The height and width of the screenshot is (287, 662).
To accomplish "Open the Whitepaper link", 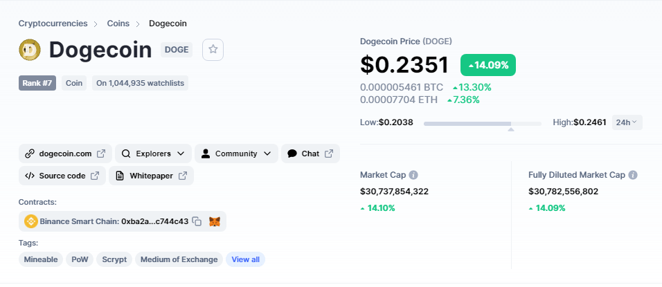I will 151,176.
